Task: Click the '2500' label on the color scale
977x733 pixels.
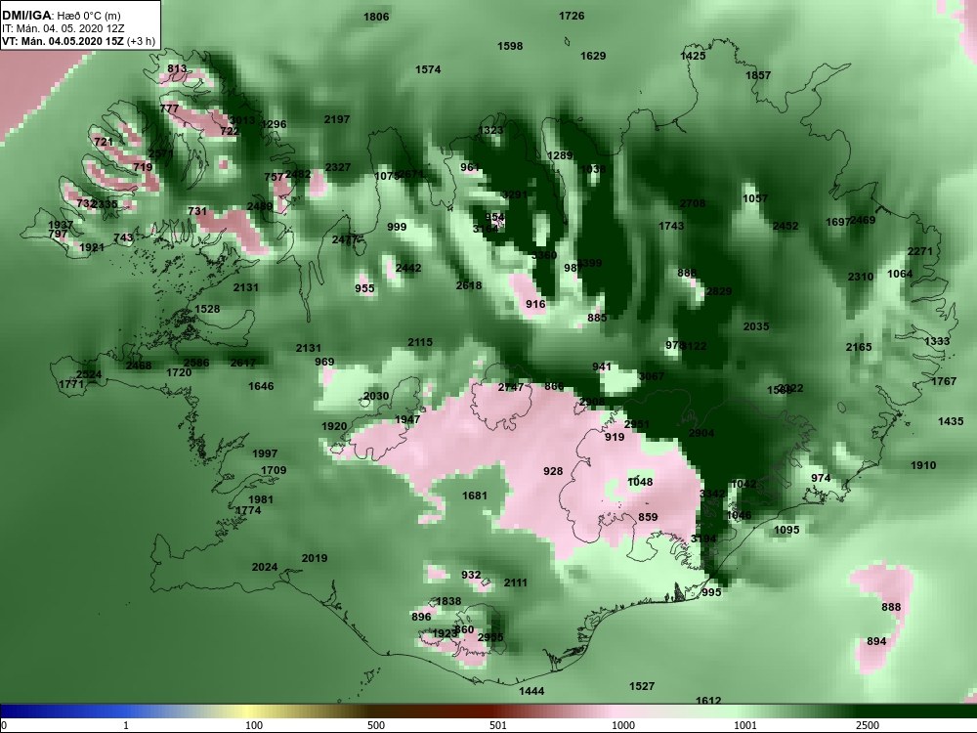Action: [x=868, y=725]
